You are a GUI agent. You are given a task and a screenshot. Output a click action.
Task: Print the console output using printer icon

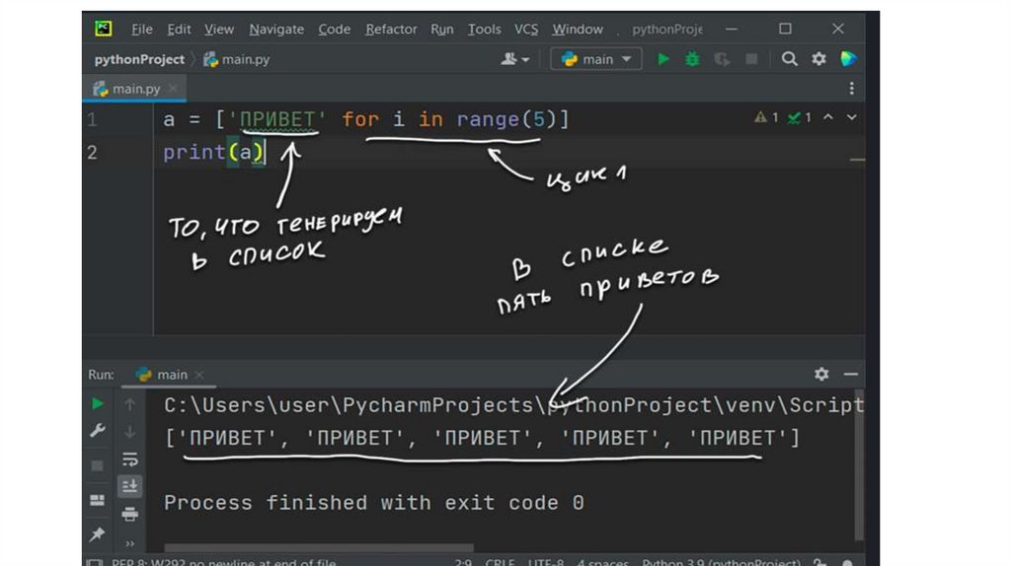point(129,514)
